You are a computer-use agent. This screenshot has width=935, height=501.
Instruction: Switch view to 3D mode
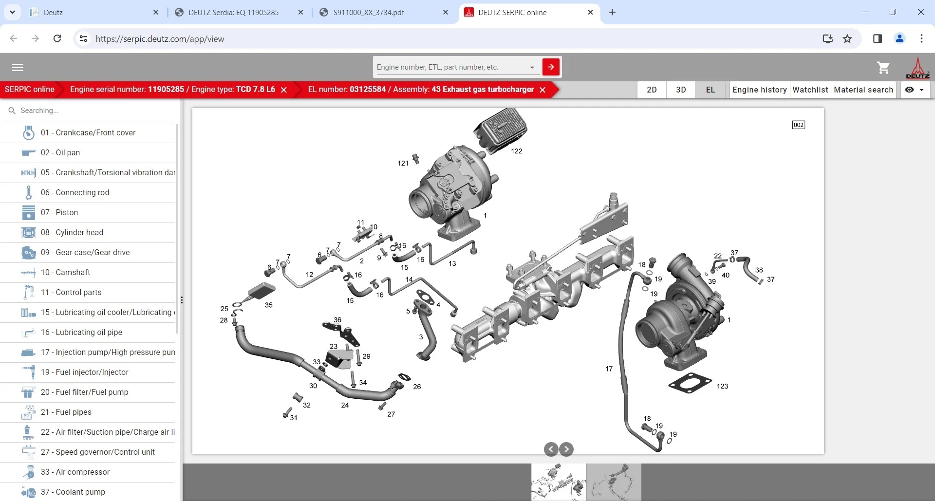pos(680,90)
